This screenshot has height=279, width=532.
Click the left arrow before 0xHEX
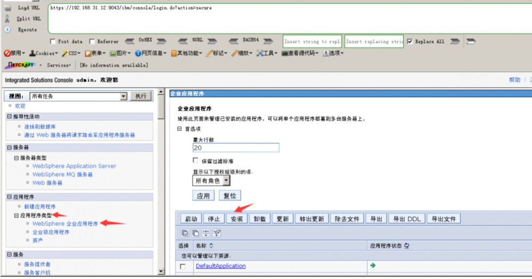129,41
